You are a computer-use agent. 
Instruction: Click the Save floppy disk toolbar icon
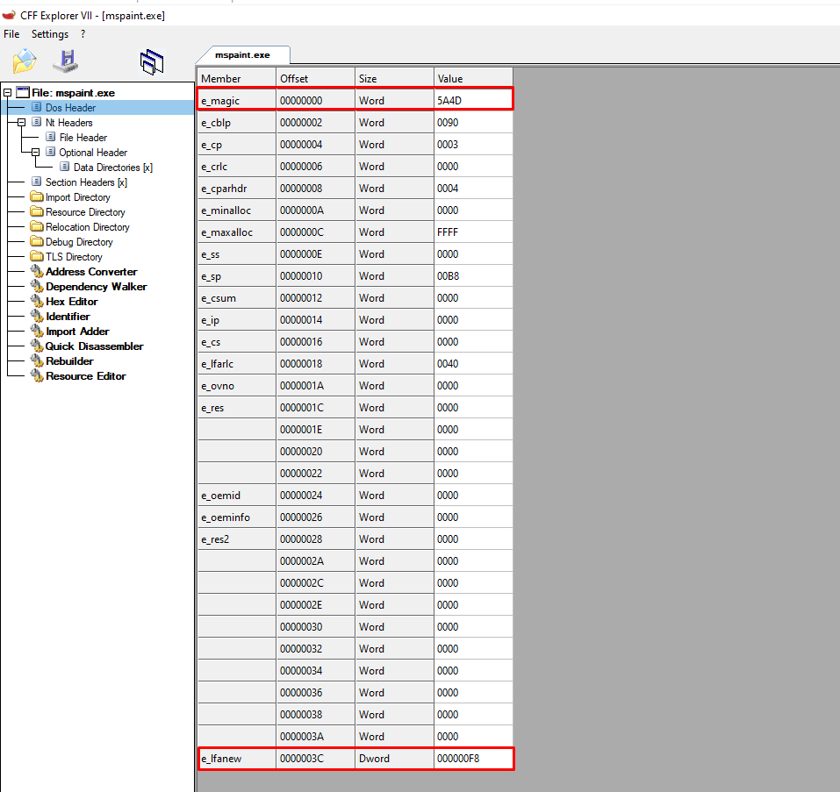[x=66, y=61]
